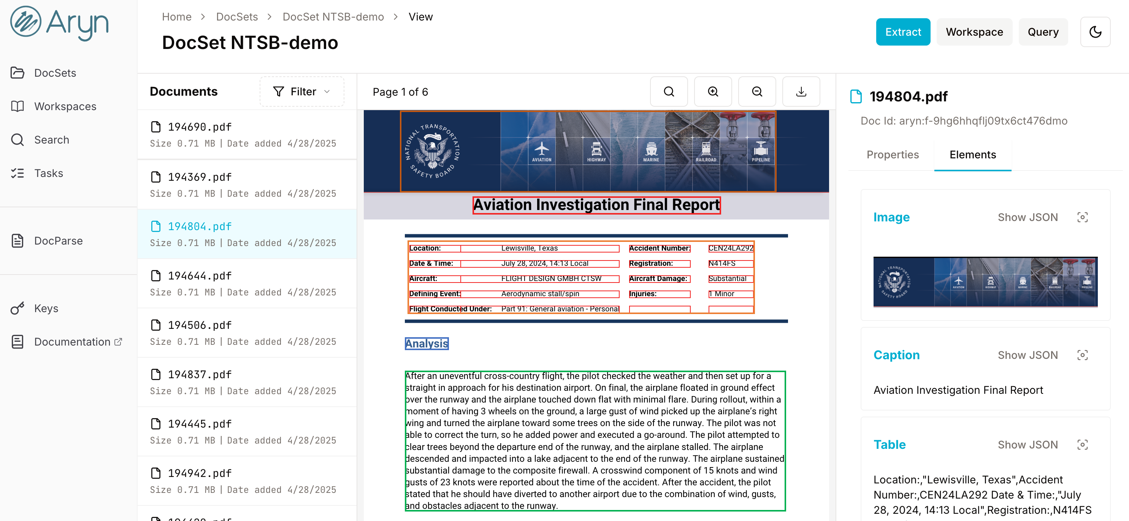Focus on the Table element with the target icon

coord(1082,445)
